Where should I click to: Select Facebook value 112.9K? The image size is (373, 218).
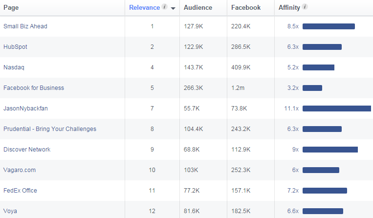241,150
